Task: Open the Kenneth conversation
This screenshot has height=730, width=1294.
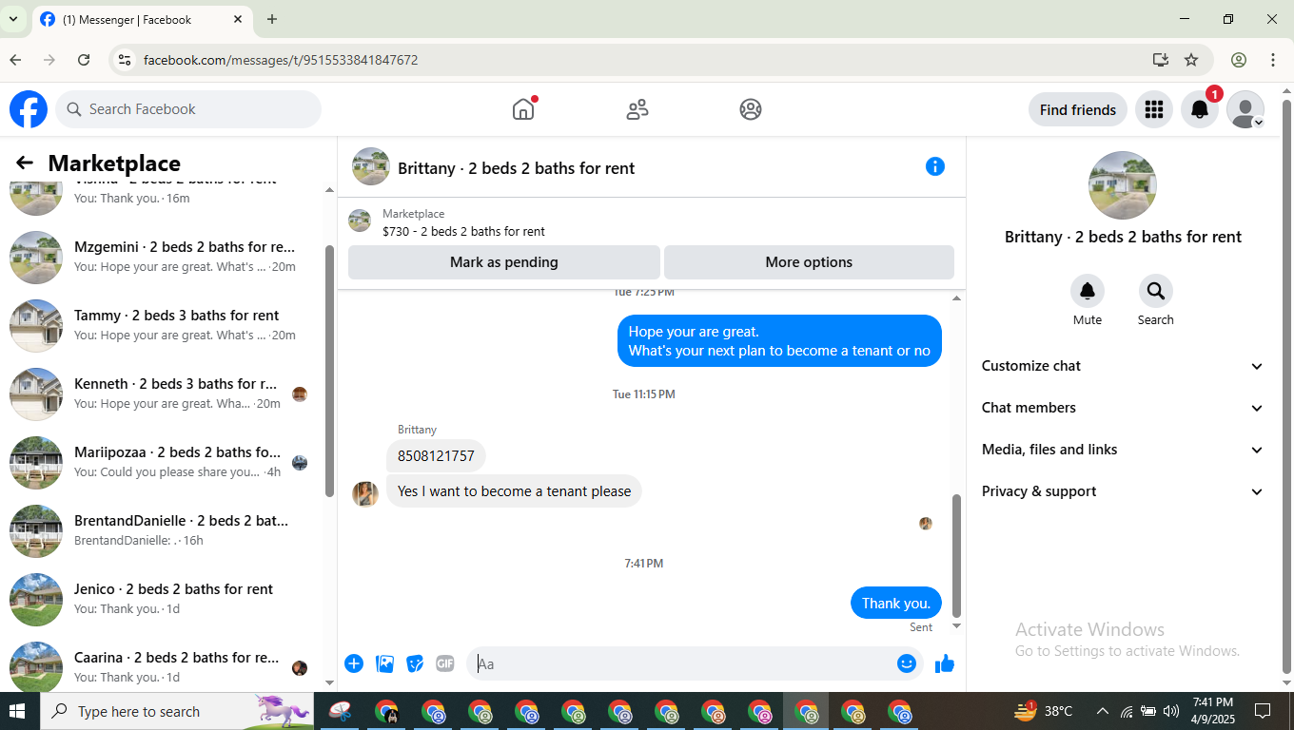Action: 162,394
